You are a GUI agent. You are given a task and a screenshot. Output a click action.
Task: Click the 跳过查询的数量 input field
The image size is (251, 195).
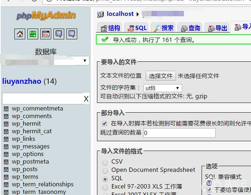coord(180,133)
